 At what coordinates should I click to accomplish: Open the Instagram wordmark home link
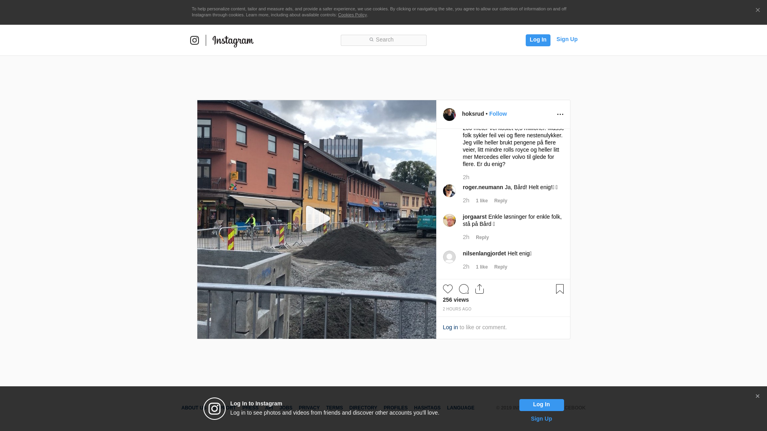233,41
